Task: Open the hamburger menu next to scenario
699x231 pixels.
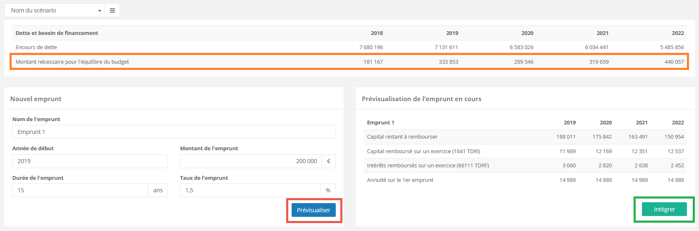Action: [x=112, y=10]
